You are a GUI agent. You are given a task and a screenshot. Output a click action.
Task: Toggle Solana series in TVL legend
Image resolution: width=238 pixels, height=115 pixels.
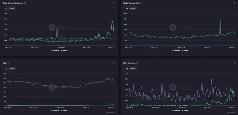tap(64, 110)
